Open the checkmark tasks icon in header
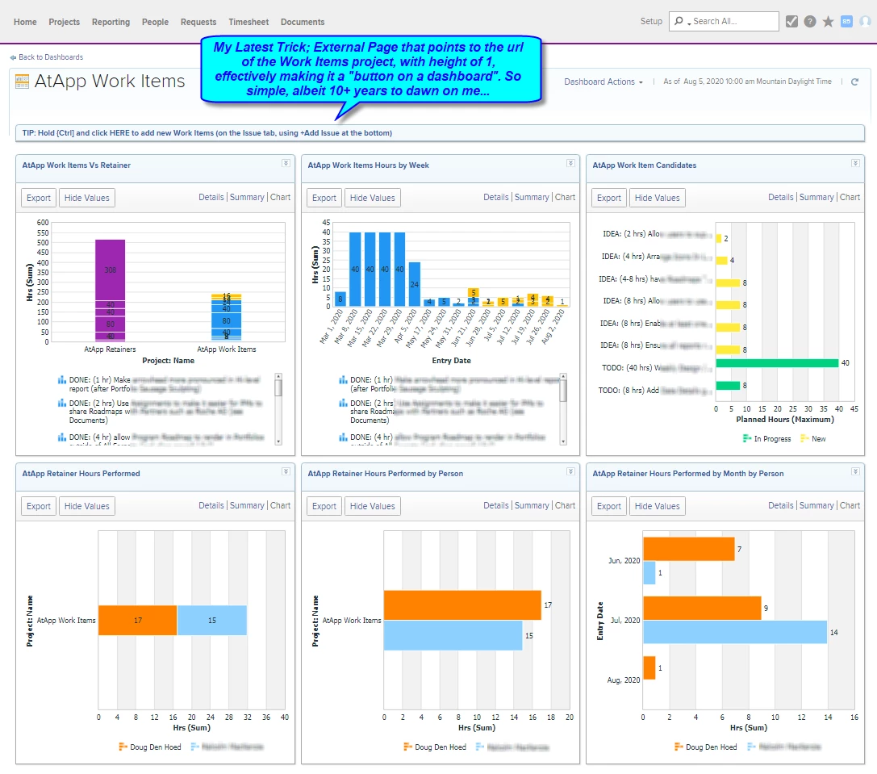This screenshot has width=877, height=774. click(x=791, y=21)
